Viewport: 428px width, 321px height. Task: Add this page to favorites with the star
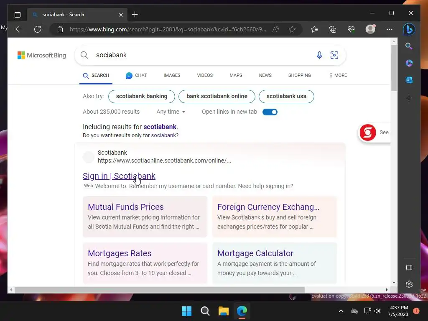[292, 29]
